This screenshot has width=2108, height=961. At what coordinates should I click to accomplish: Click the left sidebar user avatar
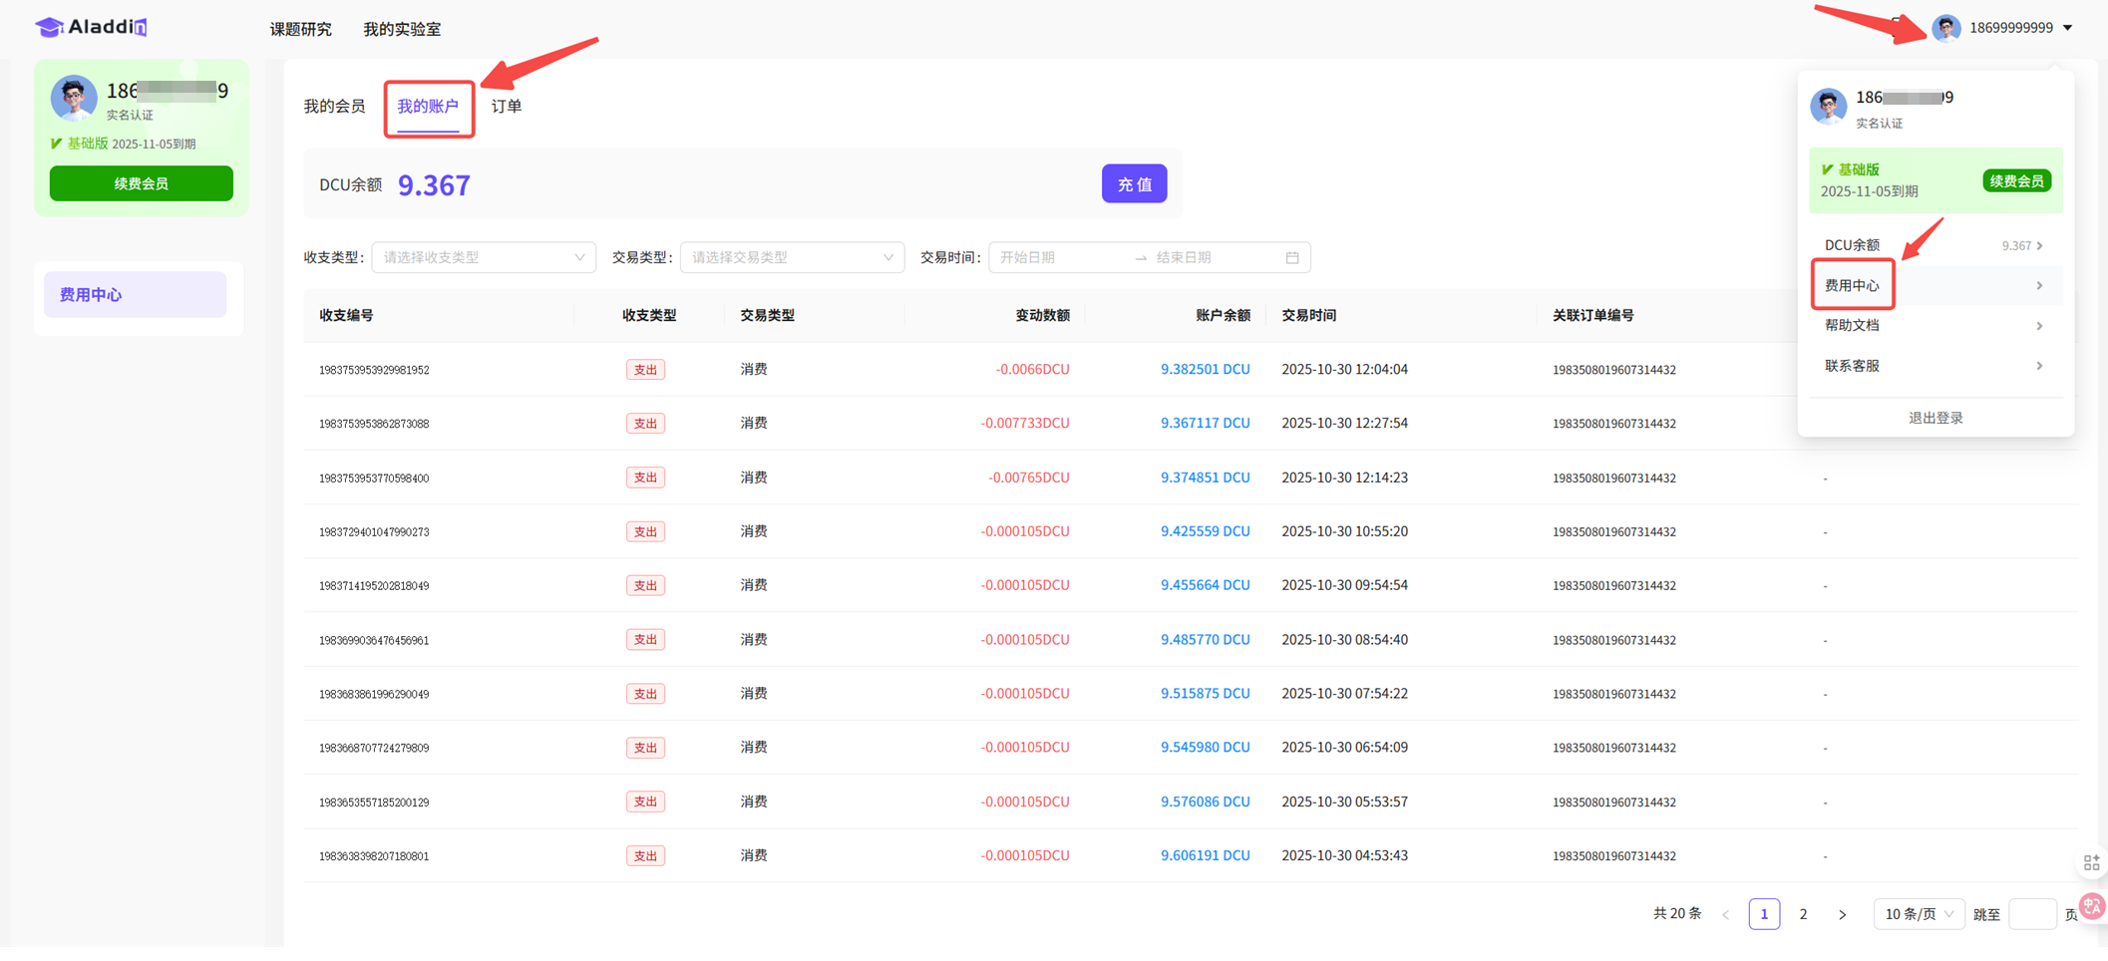point(74,98)
